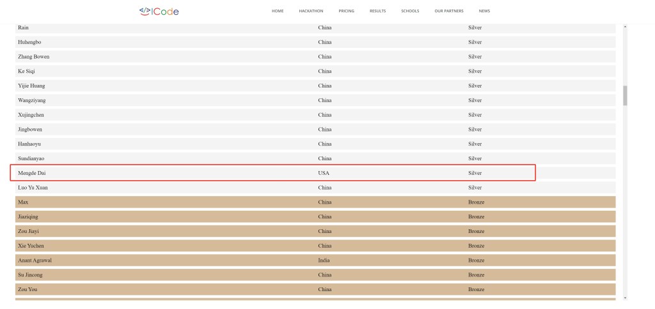Click the ICode logo icon
This screenshot has height=309, width=655.
click(145, 11)
